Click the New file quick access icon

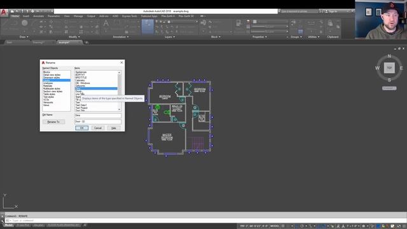coord(12,11)
